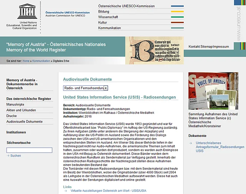
Task: Open Institutionen in the sidebar
Action: [16, 132]
